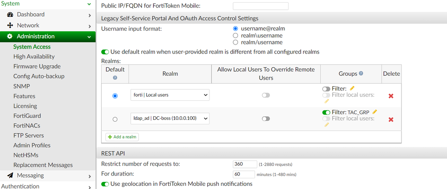This screenshot has width=447, height=189.
Task: Click help icon next to Groups header
Action: tap(361, 74)
